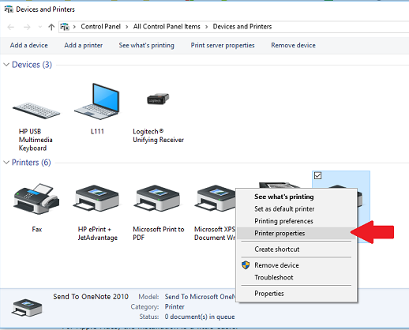The height and width of the screenshot is (330, 409).
Task: Click Remove device in the toolbar
Action: pyautogui.click(x=293, y=45)
